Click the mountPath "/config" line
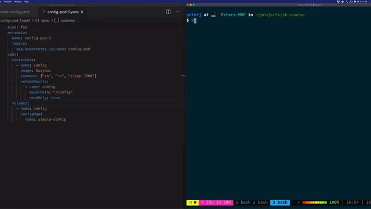This screenshot has height=209, width=371. [51, 92]
